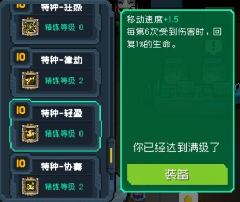The image size is (240, 202).
Task: Select the 特种-律动 title
Action: pos(61,60)
